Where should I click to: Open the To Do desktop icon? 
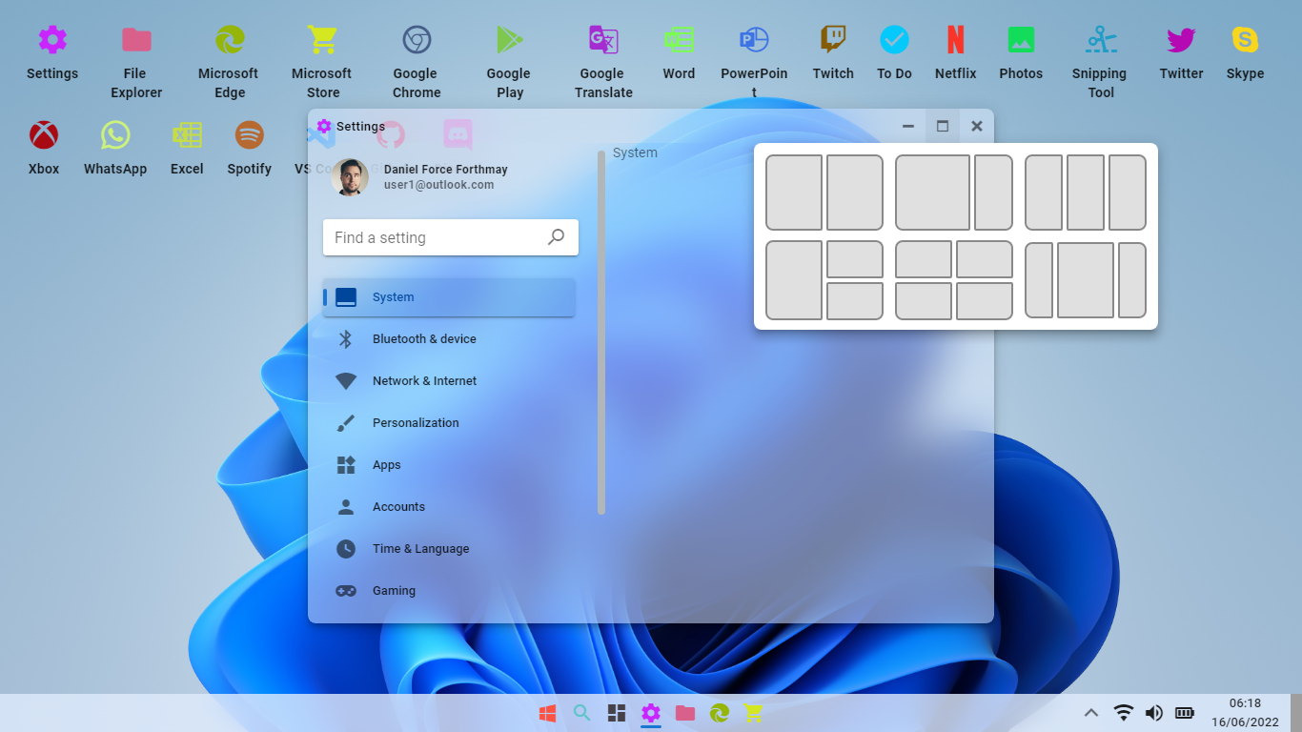pos(894,53)
